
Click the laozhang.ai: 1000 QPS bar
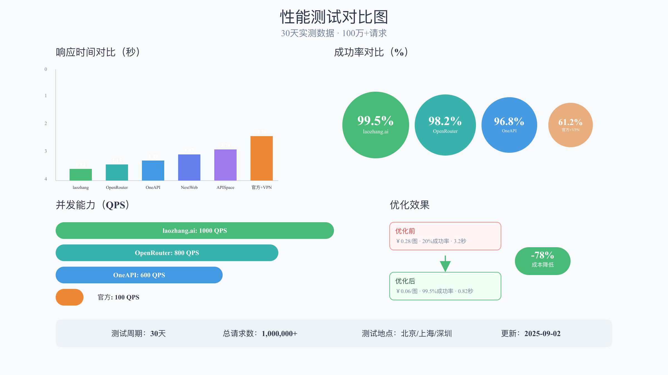[x=195, y=231]
